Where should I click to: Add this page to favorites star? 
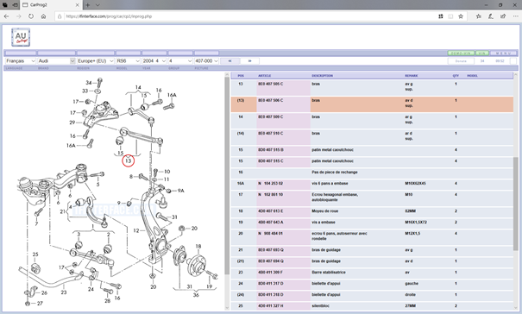pyautogui.click(x=461, y=16)
